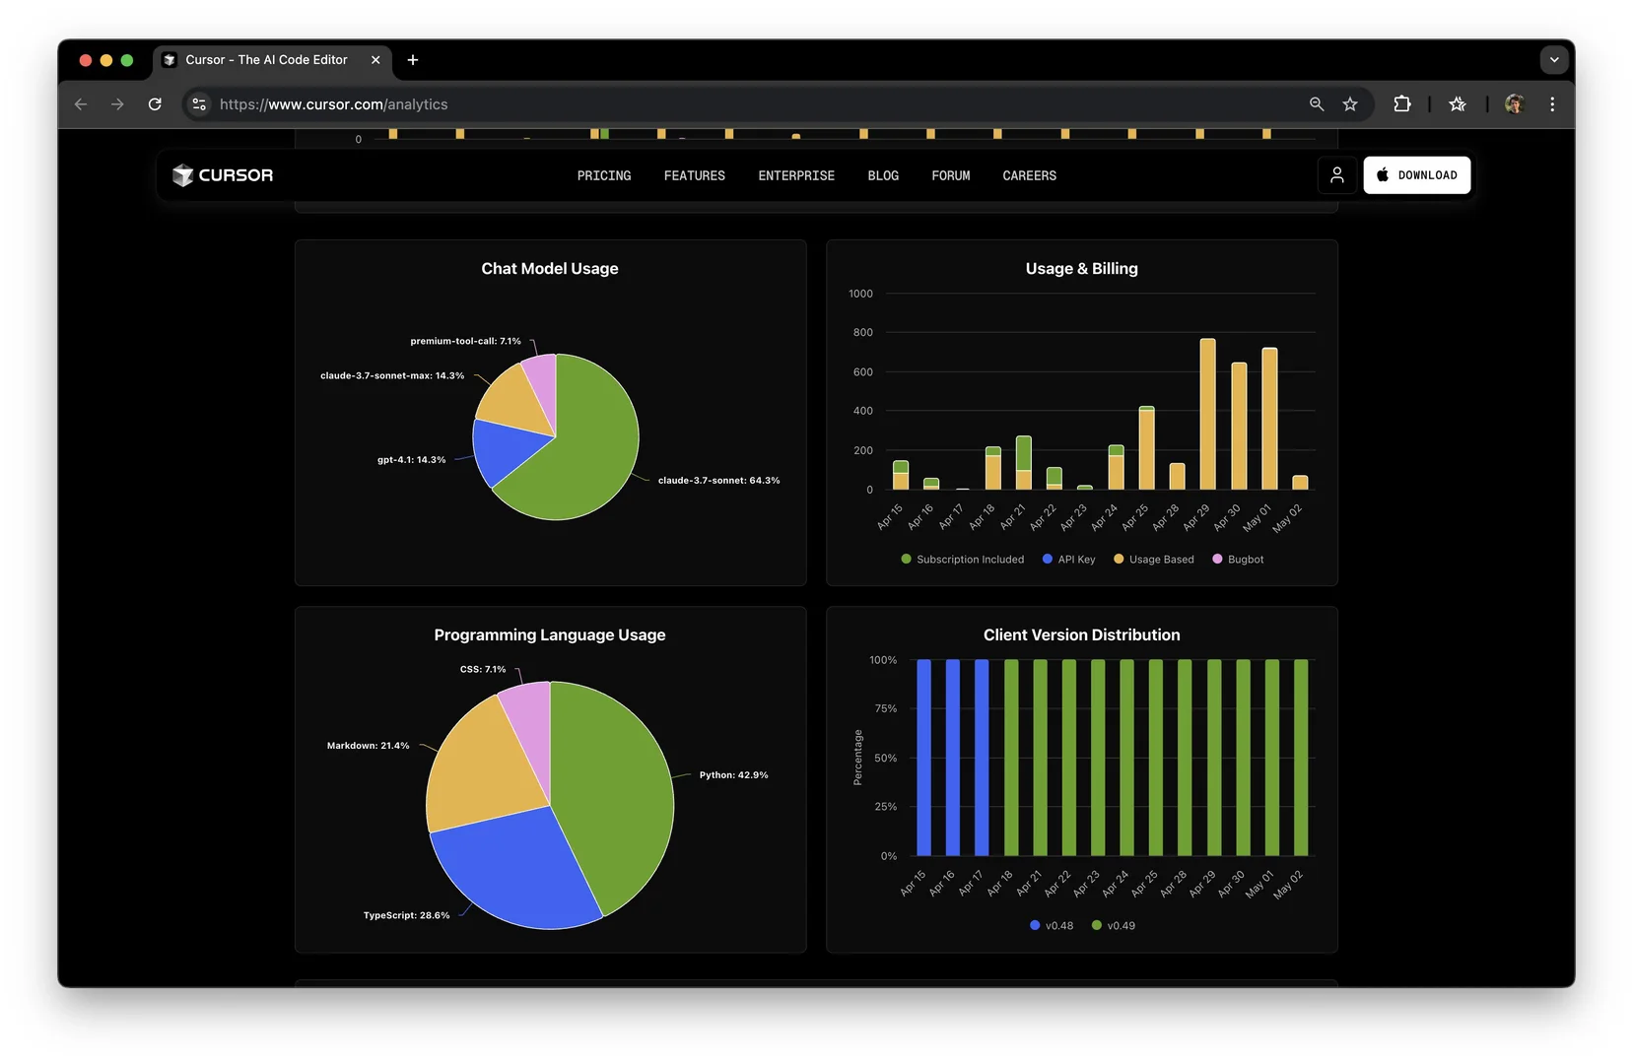This screenshot has height=1064, width=1633.
Task: Open the Chrome three-dot menu
Action: (x=1552, y=104)
